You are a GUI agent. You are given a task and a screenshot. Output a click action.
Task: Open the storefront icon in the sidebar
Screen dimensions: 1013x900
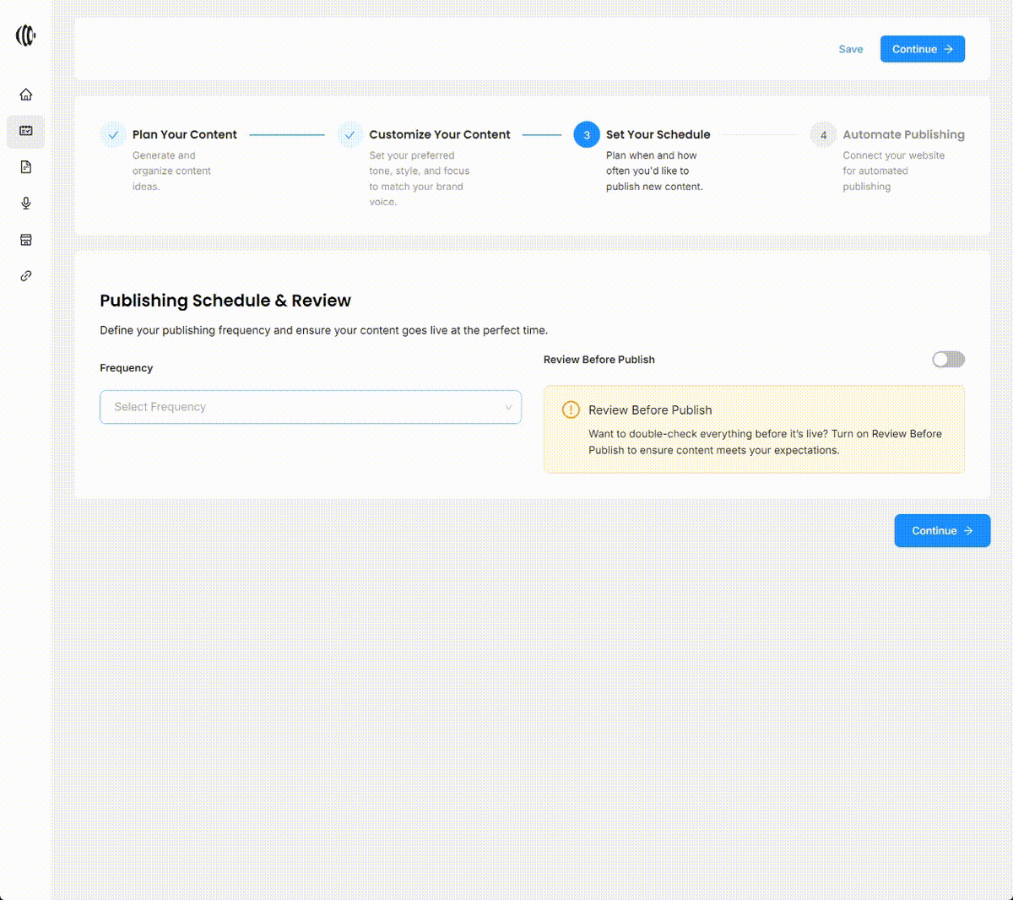pos(26,240)
